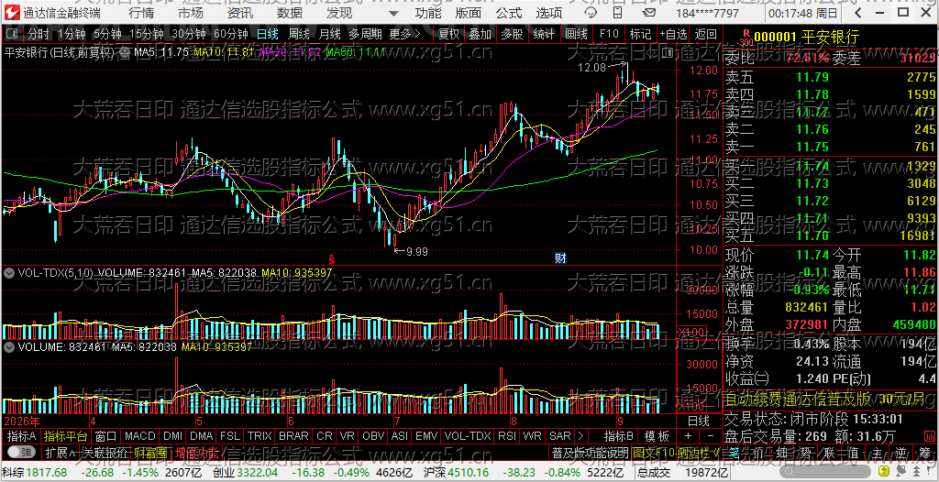Select the 指标平台 tab
The width and height of the screenshot is (939, 482).
(x=66, y=436)
